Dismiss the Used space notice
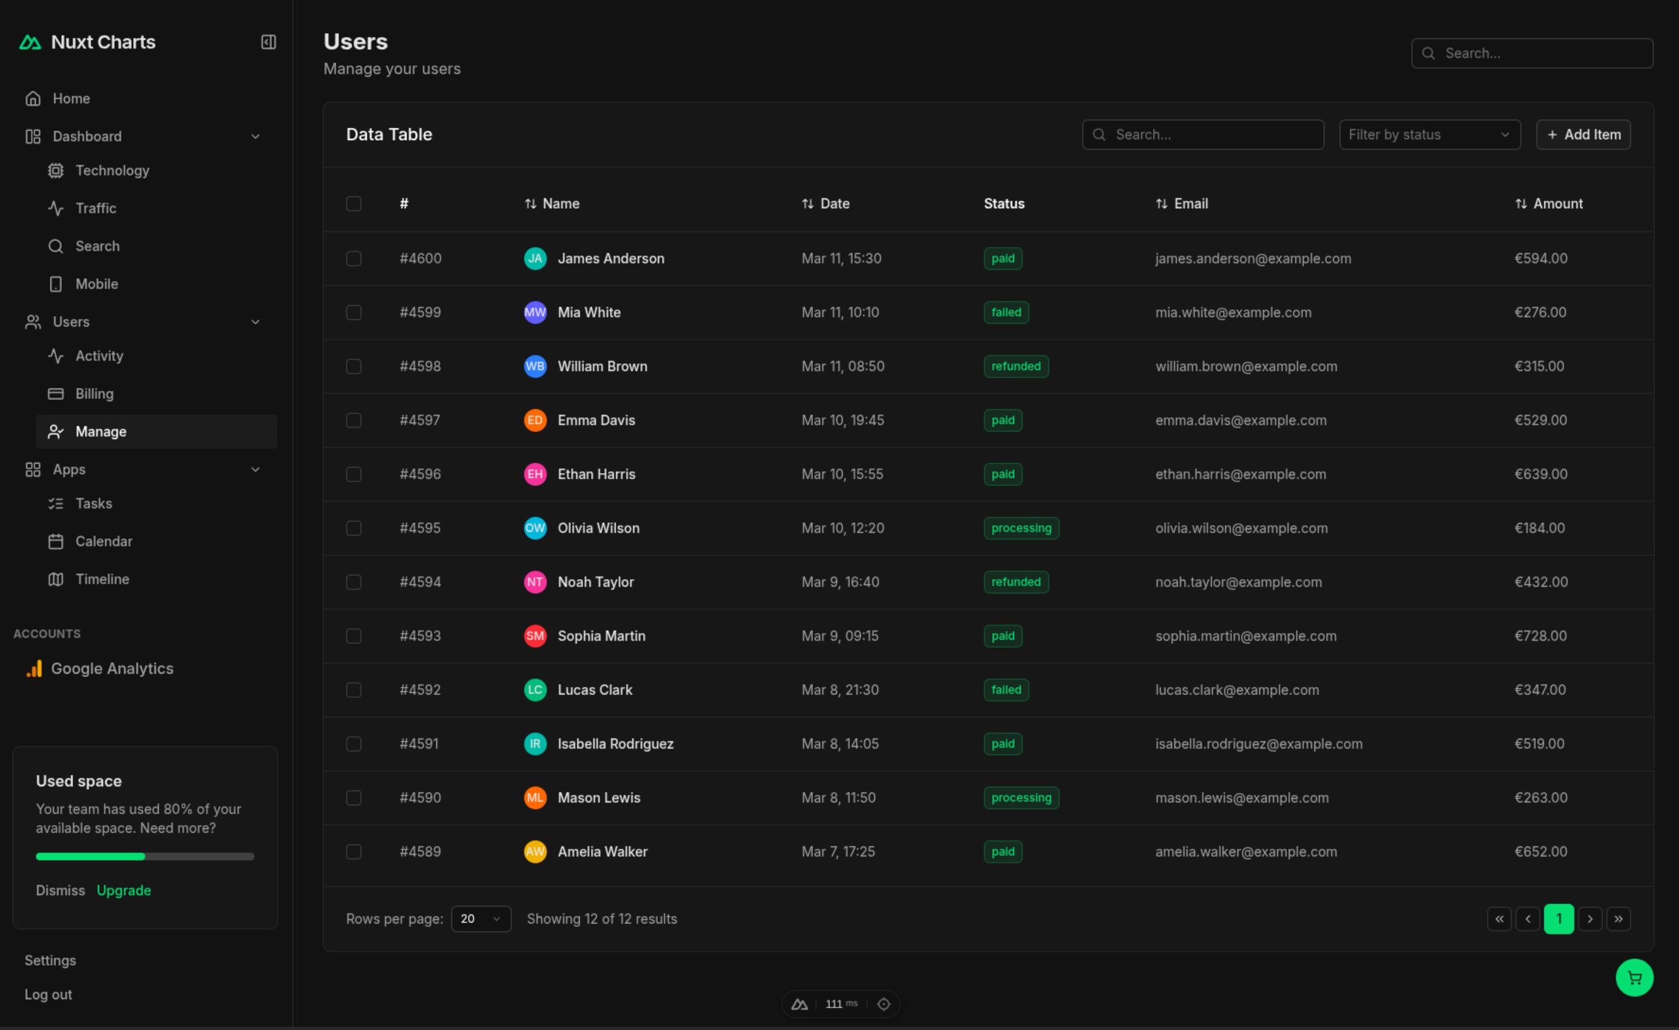Image resolution: width=1679 pixels, height=1030 pixels. (x=61, y=891)
